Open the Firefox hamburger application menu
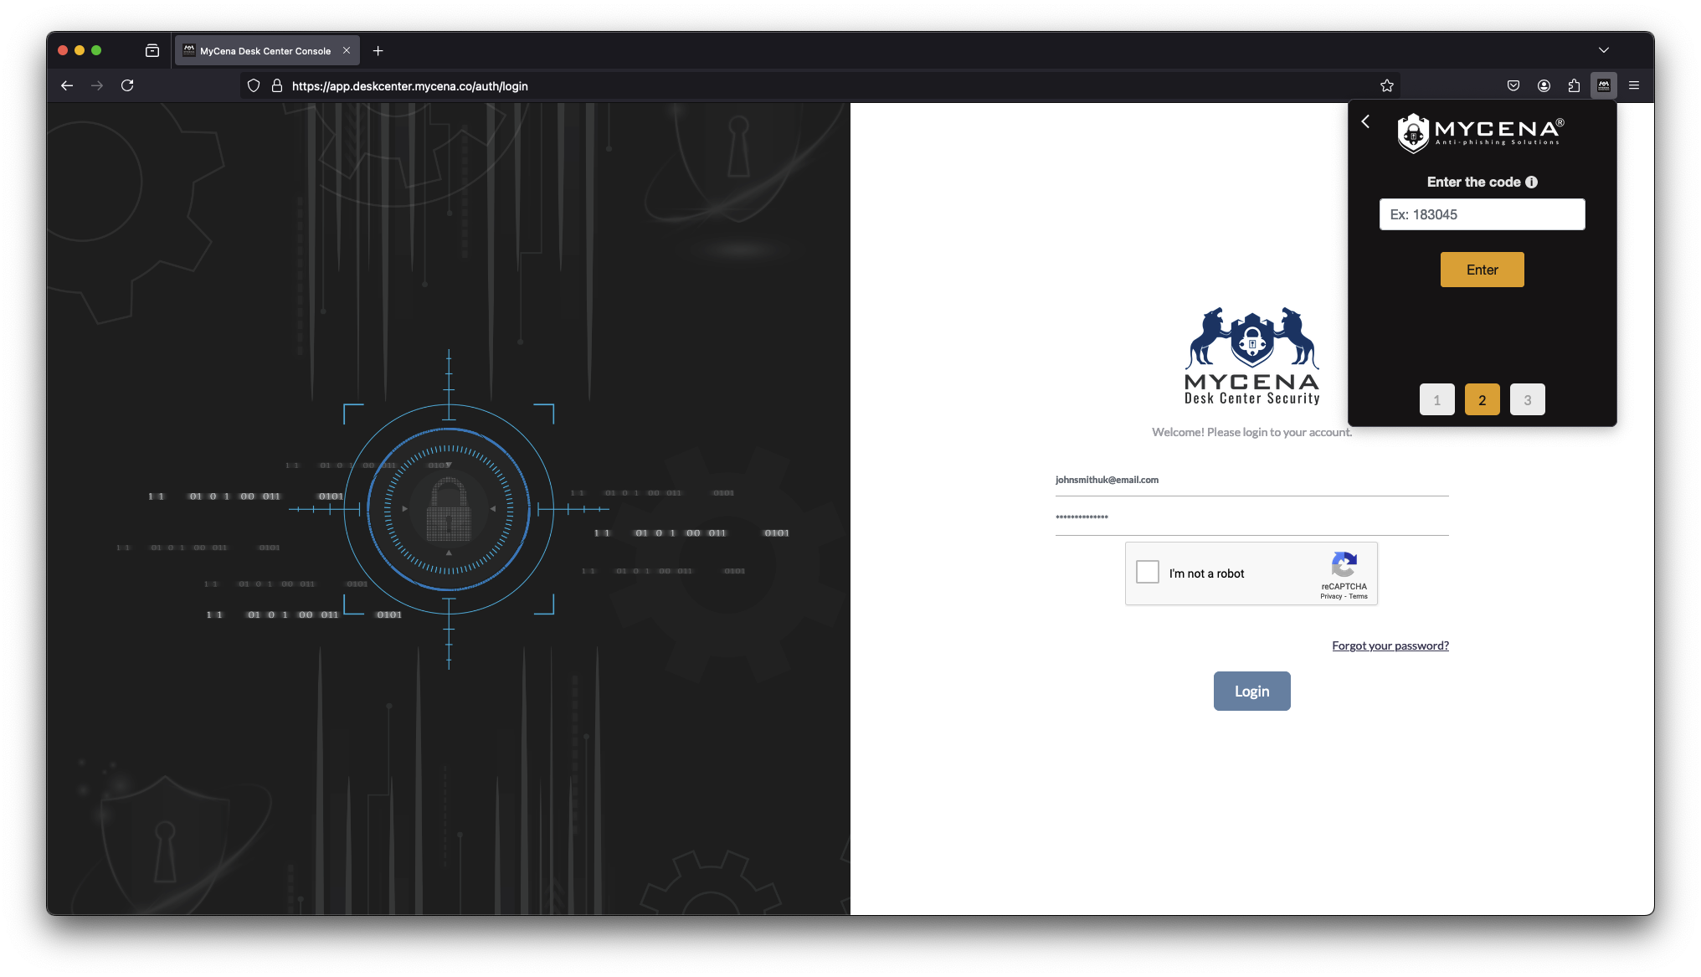 tap(1633, 85)
